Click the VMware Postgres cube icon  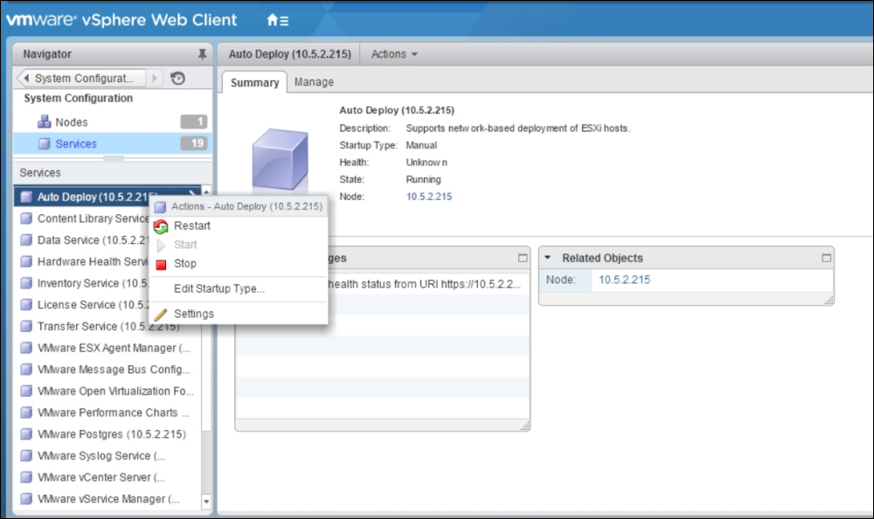point(26,434)
